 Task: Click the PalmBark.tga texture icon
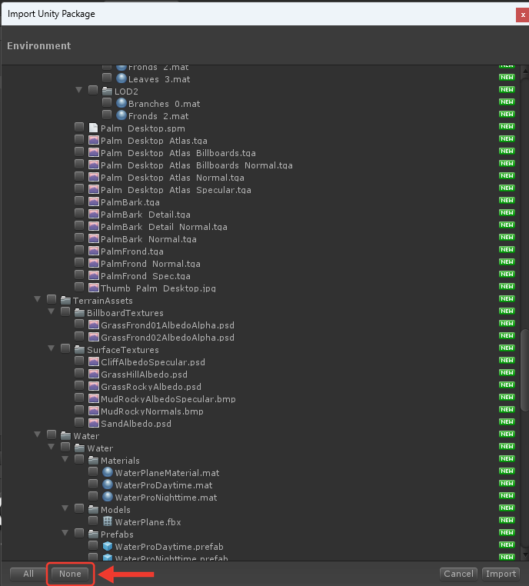tap(93, 201)
